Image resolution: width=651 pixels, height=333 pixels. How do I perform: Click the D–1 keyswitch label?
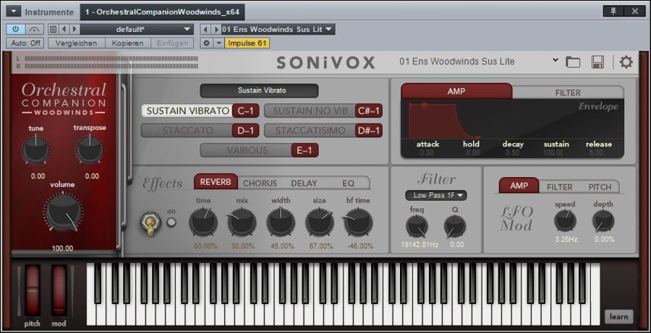tap(246, 131)
